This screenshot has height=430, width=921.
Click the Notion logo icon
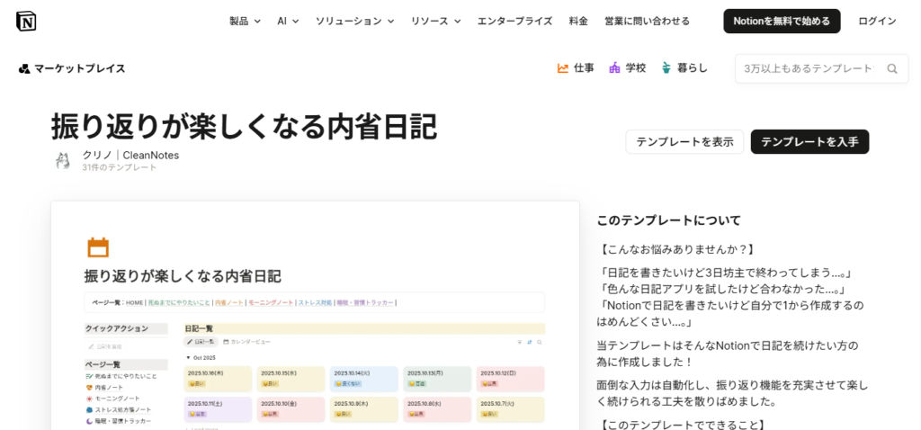26,21
